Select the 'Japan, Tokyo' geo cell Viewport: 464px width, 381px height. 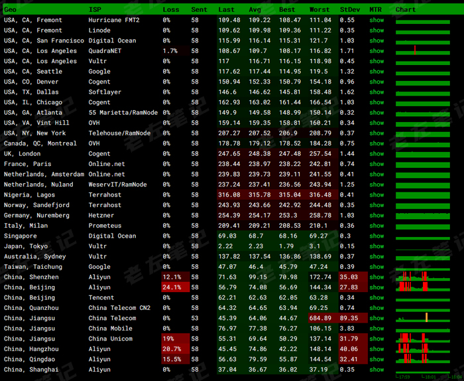[26, 246]
